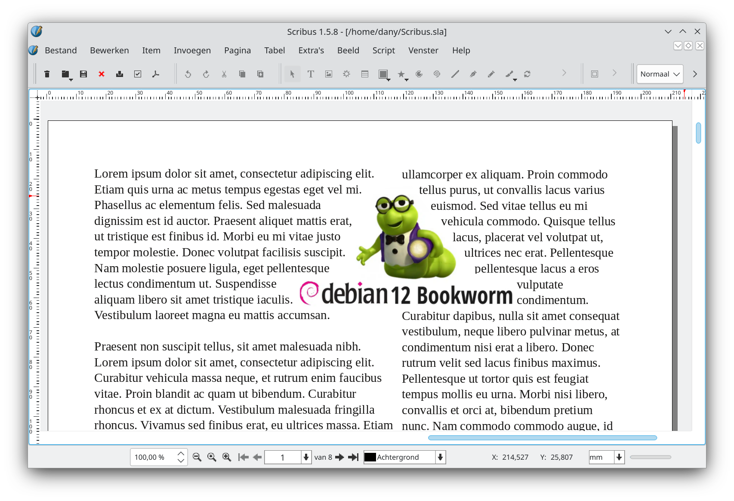Open the Venster menu

tap(423, 50)
